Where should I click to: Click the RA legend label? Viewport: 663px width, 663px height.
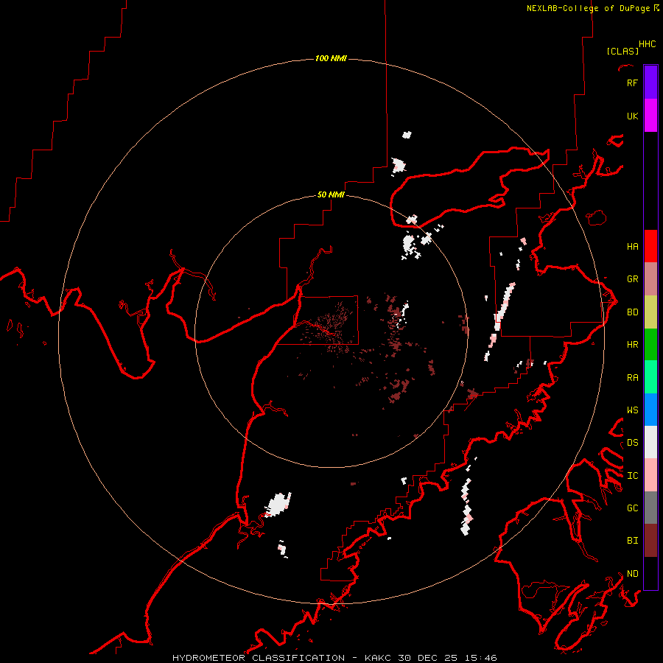[x=632, y=377]
